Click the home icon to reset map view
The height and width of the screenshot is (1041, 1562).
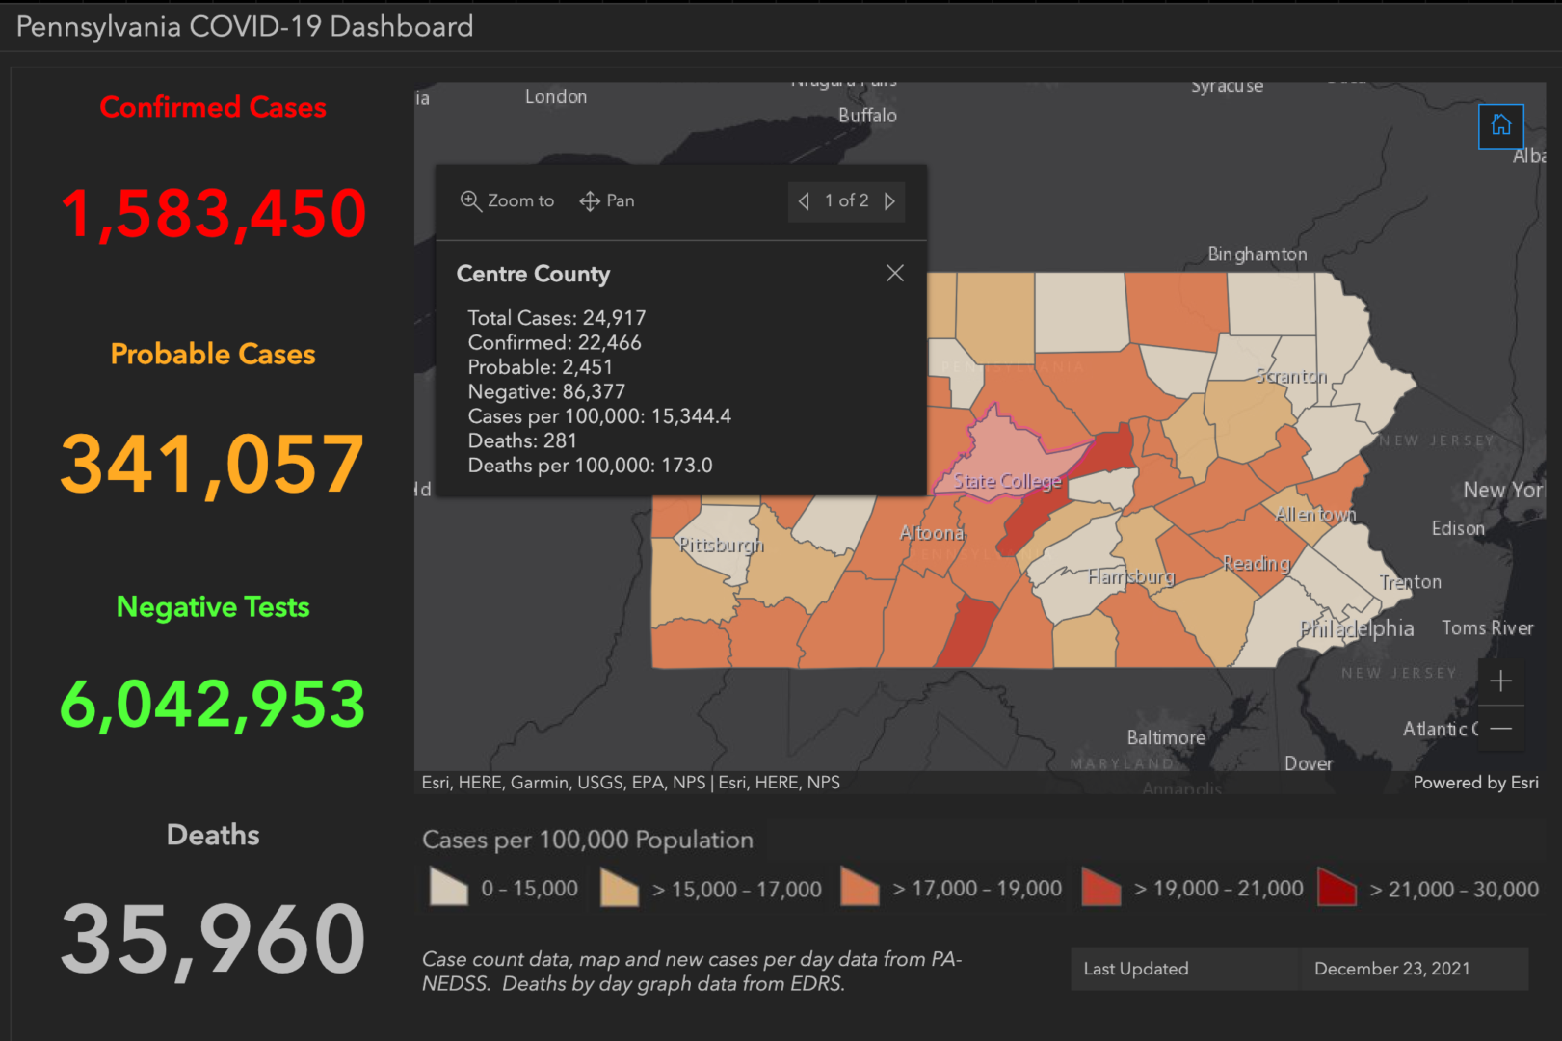[1500, 126]
